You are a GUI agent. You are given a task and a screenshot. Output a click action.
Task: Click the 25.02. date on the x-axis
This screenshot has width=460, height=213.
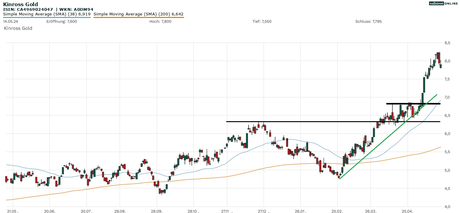pyautogui.click(x=337, y=211)
